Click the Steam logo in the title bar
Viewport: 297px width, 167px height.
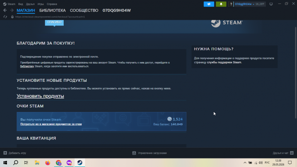pos(5,4)
